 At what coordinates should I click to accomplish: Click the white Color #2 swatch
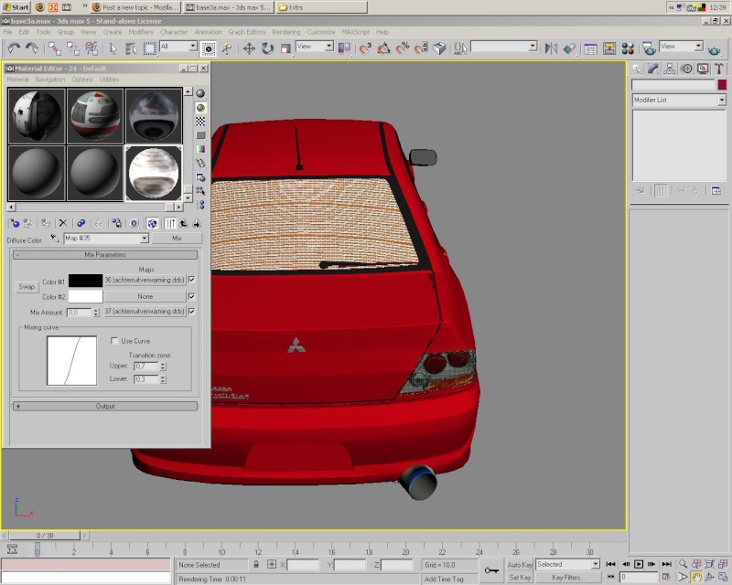coord(85,297)
